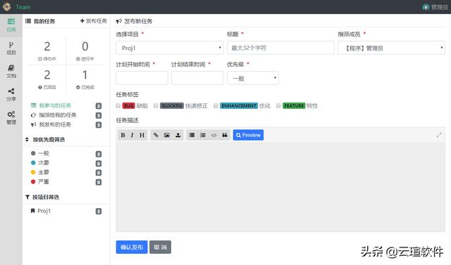This screenshot has height=265, width=451.
Task: Click the 取消 button
Action: tap(160, 247)
